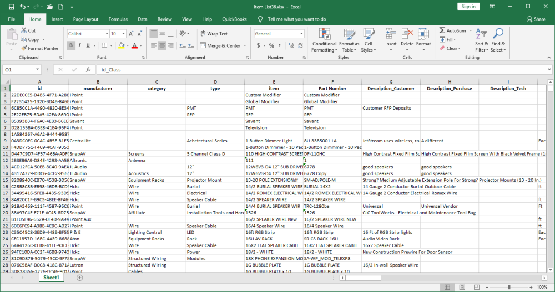555x292 pixels.
Task: Switch to Page Break Preview in status bar
Action: pyautogui.click(x=477, y=287)
